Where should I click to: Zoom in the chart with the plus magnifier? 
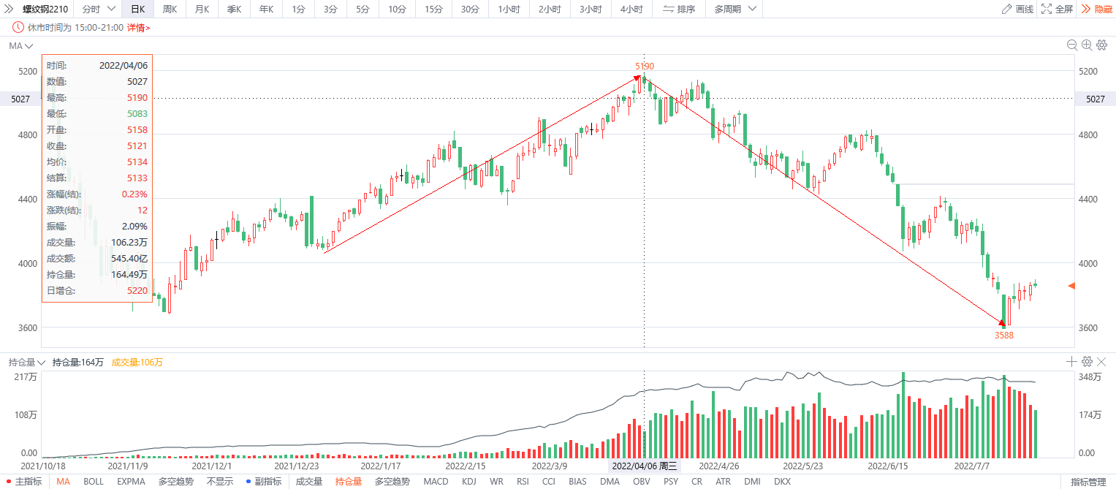1087,45
